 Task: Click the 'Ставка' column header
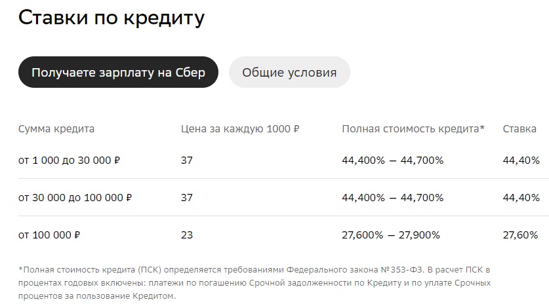point(519,128)
